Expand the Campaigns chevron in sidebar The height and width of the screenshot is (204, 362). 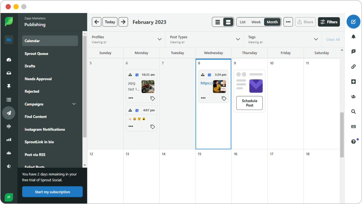click(x=74, y=104)
